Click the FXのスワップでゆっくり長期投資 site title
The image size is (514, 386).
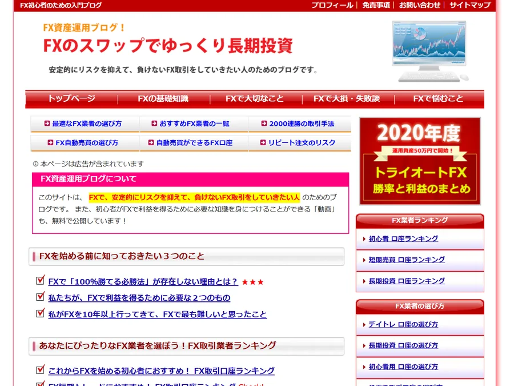168,46
